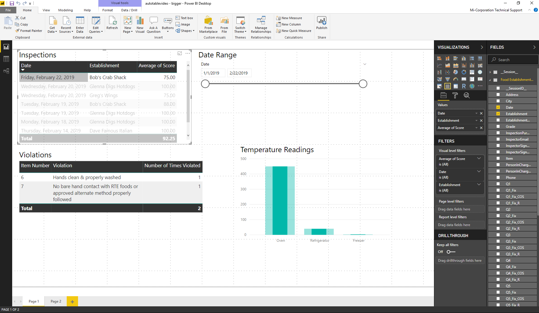539x313 pixels.
Task: Open the Data / Drill tab
Action: [x=129, y=10]
